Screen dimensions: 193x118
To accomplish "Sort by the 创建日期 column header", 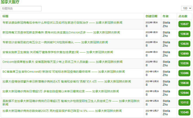I will coord(151,16).
